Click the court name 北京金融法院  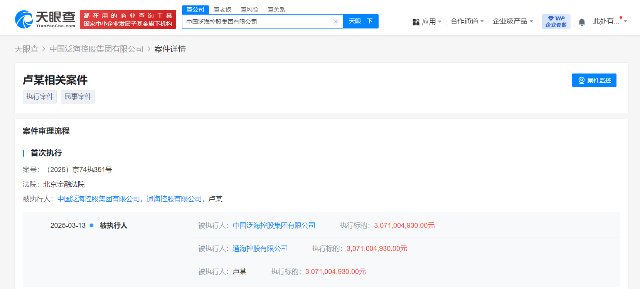[64, 184]
